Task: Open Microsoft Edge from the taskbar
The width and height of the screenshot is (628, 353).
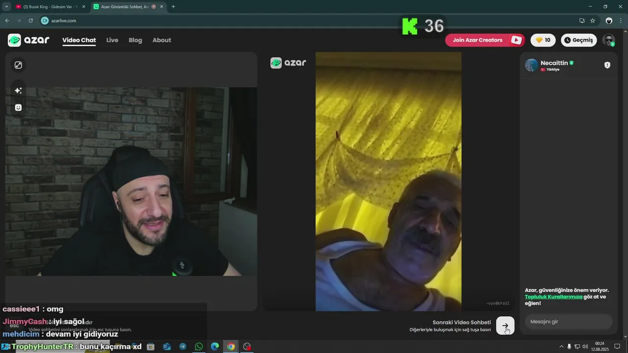Action: coord(215,347)
